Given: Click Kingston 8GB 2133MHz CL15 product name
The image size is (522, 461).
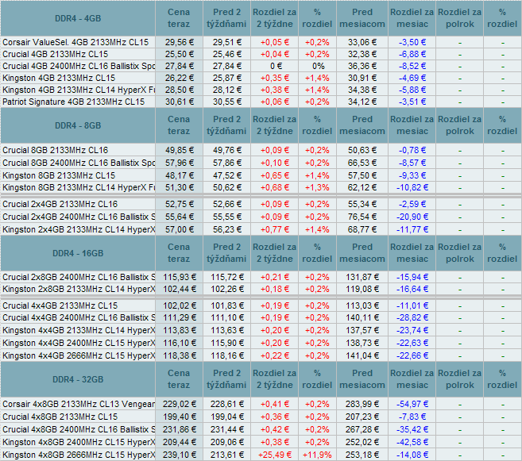Looking at the screenshot, I should (59, 175).
